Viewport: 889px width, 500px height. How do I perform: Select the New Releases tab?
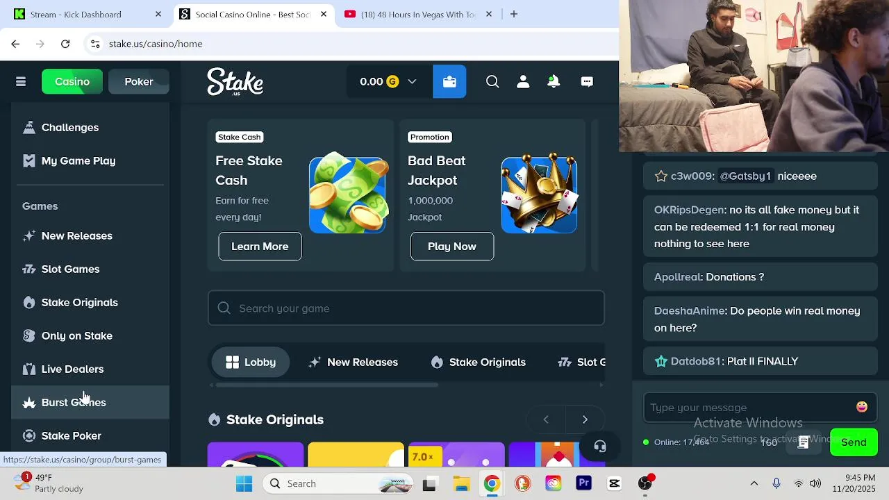click(x=354, y=362)
